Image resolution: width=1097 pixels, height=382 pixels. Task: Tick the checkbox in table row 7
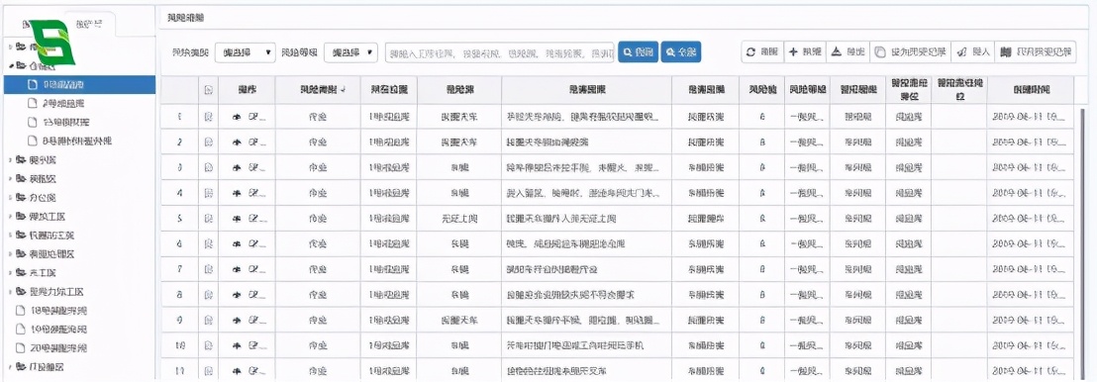click(x=208, y=269)
